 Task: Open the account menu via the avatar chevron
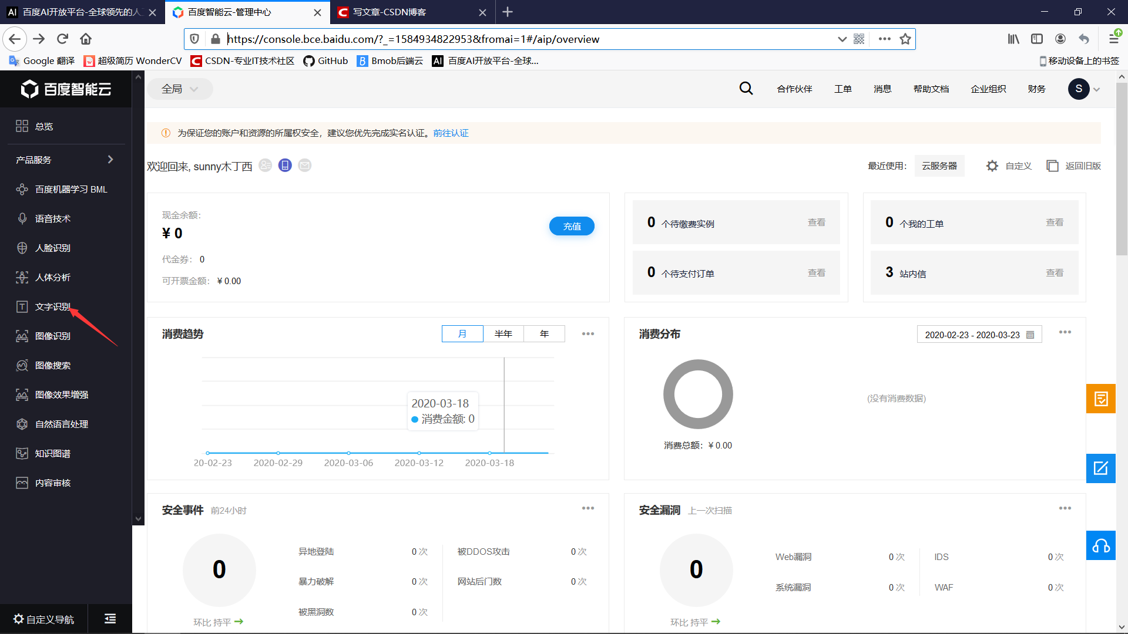point(1096,89)
